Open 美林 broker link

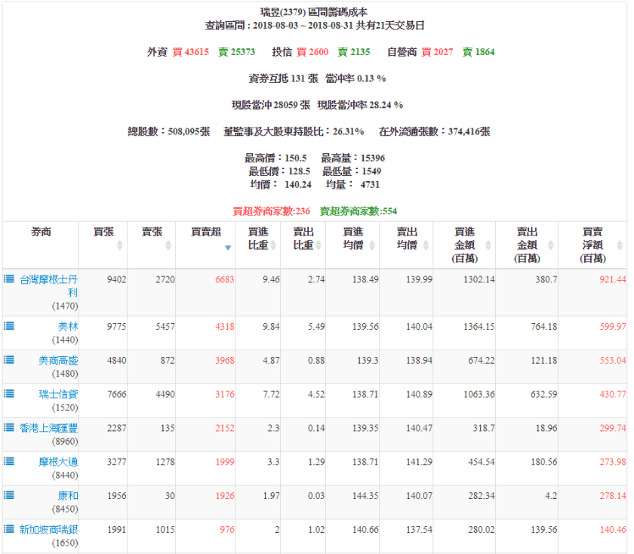(x=68, y=326)
